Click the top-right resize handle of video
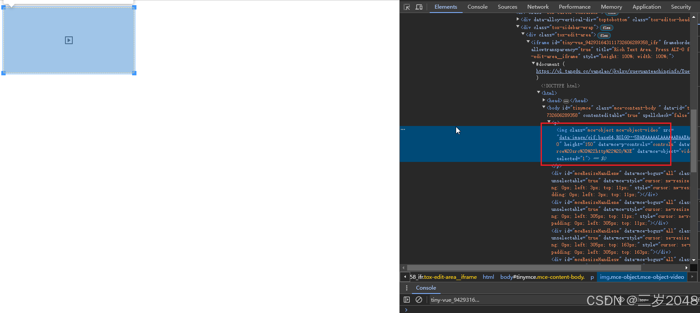 [x=134, y=7]
